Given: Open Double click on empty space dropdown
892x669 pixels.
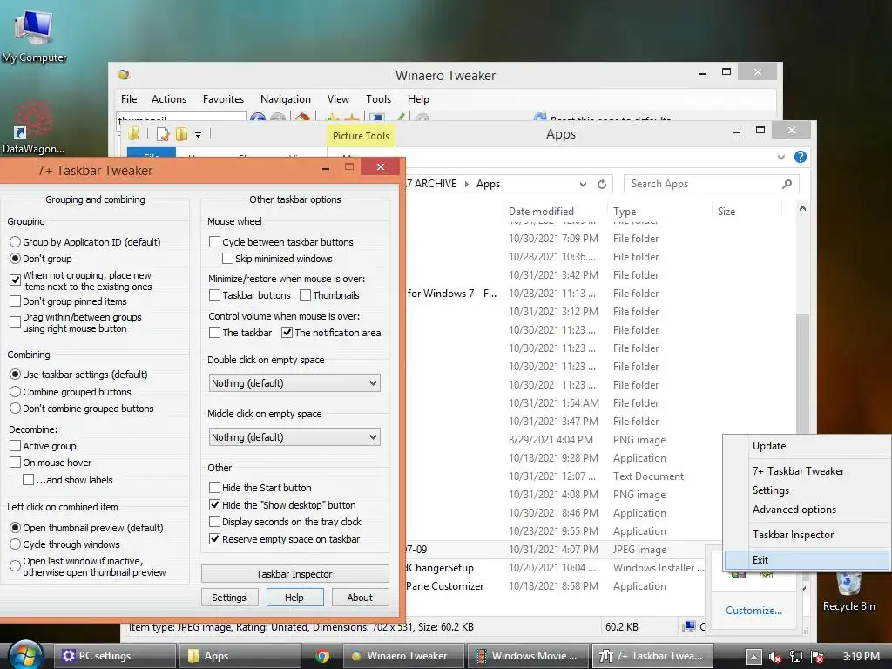Looking at the screenshot, I should click(x=294, y=383).
